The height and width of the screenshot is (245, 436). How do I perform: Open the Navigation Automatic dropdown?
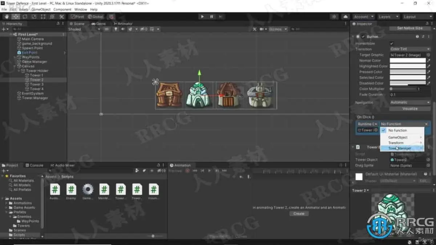pos(410,102)
